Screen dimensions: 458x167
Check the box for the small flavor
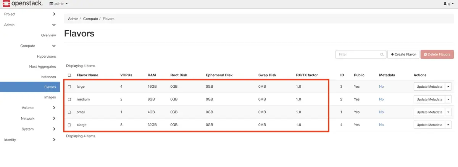[x=69, y=112]
